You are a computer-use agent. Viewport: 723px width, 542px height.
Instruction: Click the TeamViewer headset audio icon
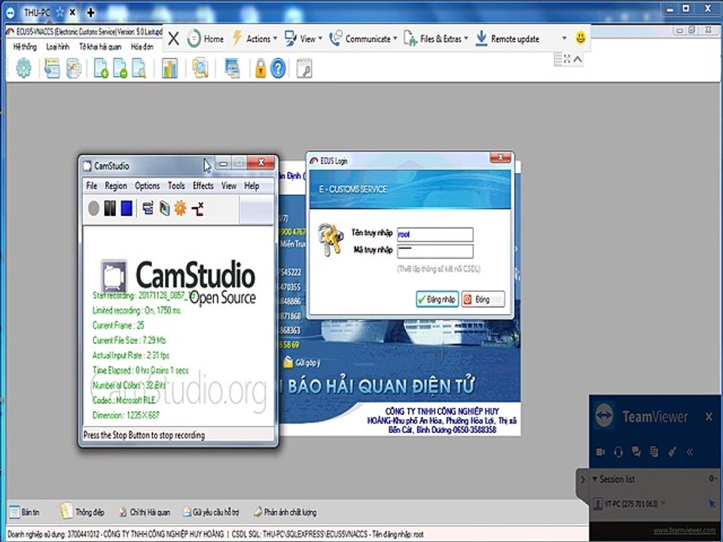[x=618, y=452]
